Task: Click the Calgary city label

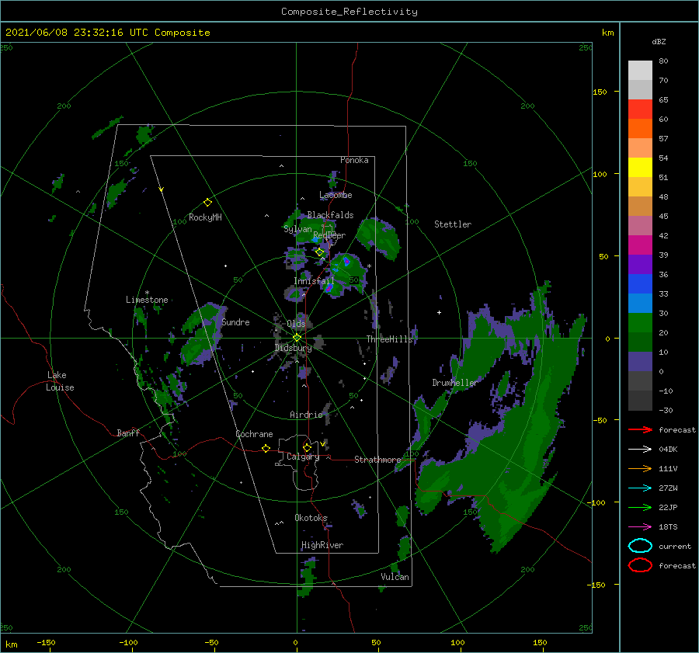Action: click(303, 457)
